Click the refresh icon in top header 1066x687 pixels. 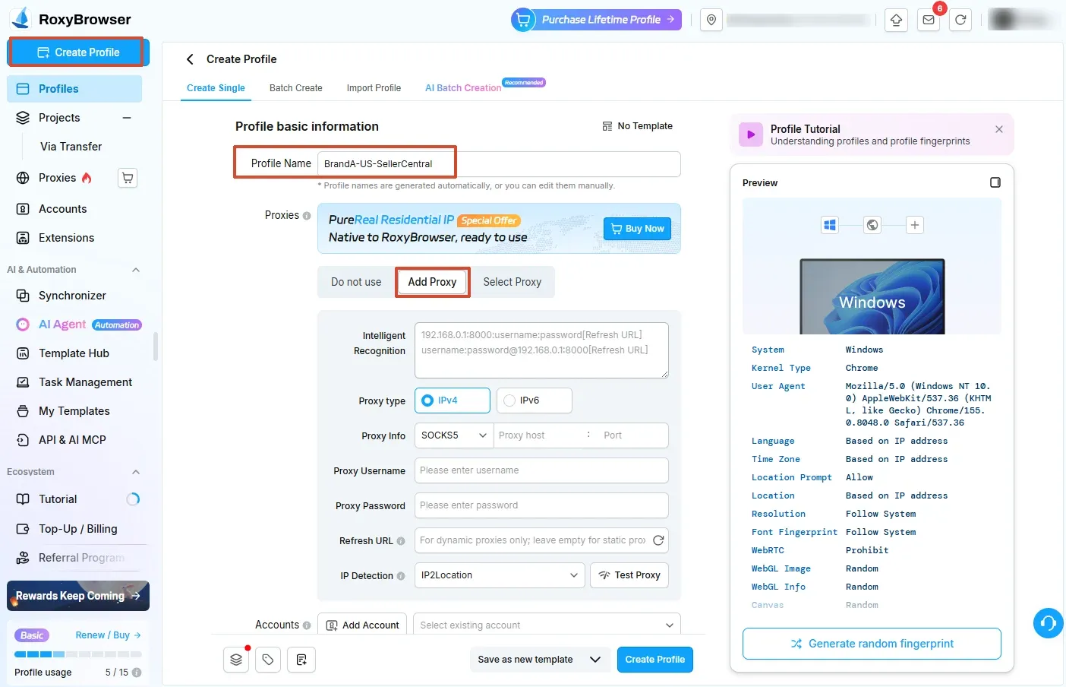click(960, 20)
